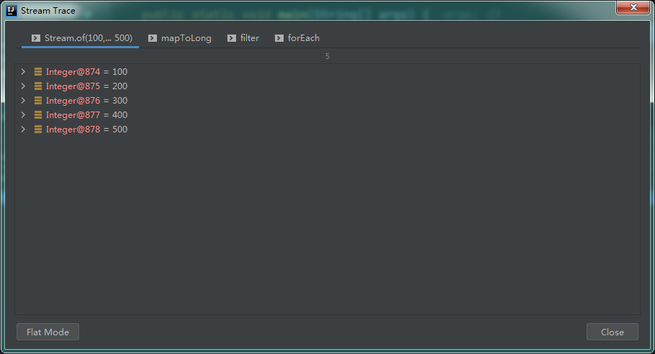This screenshot has width=655, height=354.
Task: Expand the Integer@874 node
Action: (x=23, y=72)
